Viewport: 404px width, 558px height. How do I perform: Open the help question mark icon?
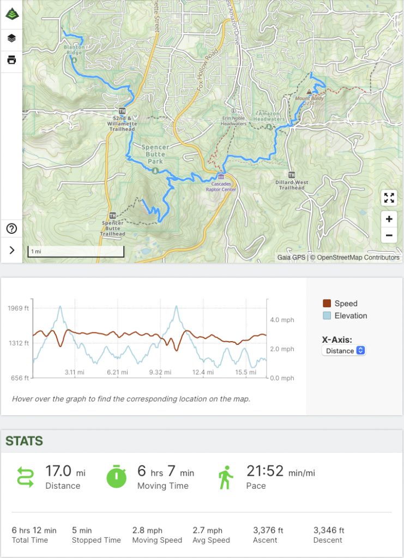11,228
